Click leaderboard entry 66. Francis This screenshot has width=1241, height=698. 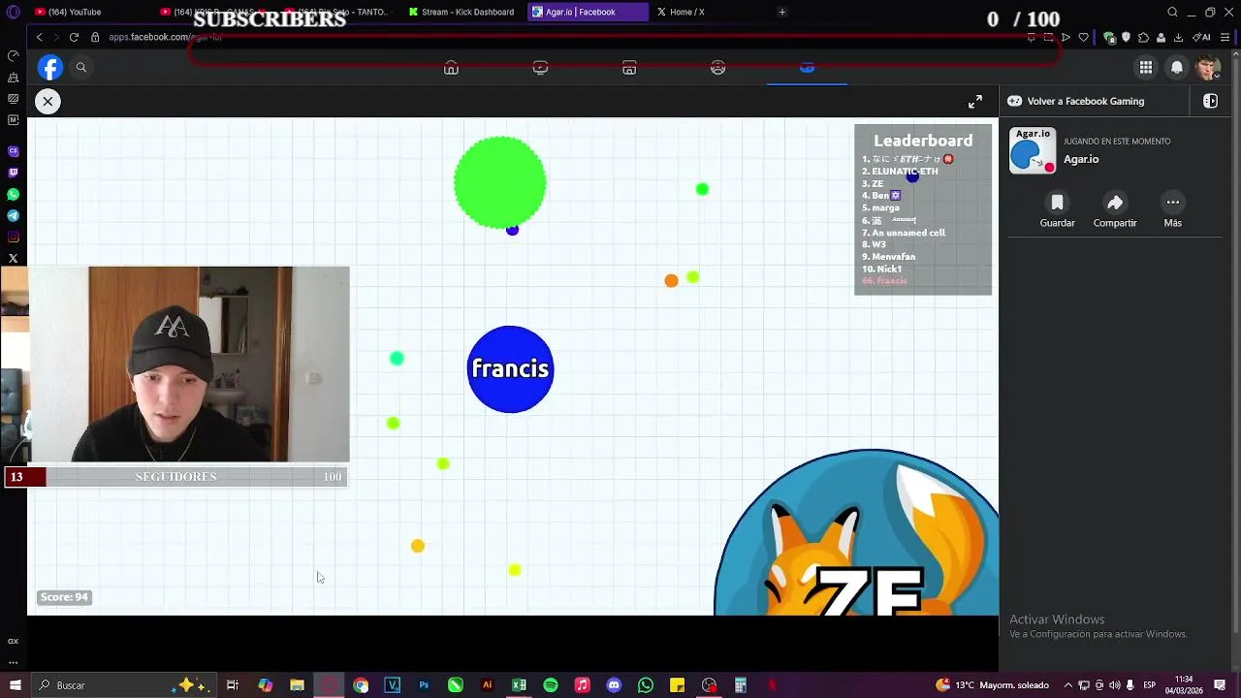point(884,281)
